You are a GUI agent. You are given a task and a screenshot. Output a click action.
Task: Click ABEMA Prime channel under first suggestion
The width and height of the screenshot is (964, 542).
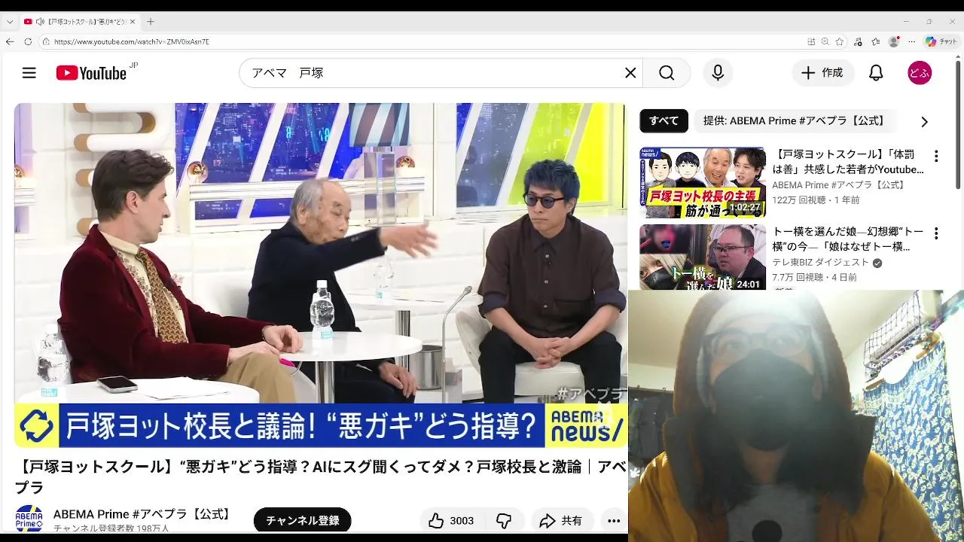(838, 185)
